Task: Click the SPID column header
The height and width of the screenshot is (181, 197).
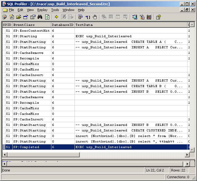Action: [7, 25]
